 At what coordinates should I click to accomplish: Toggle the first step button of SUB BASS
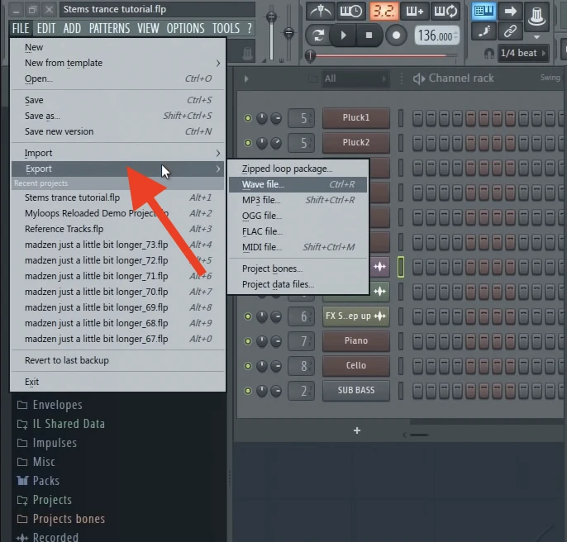[418, 390]
